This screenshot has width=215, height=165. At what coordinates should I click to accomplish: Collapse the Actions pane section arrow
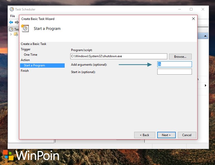click(x=205, y=36)
